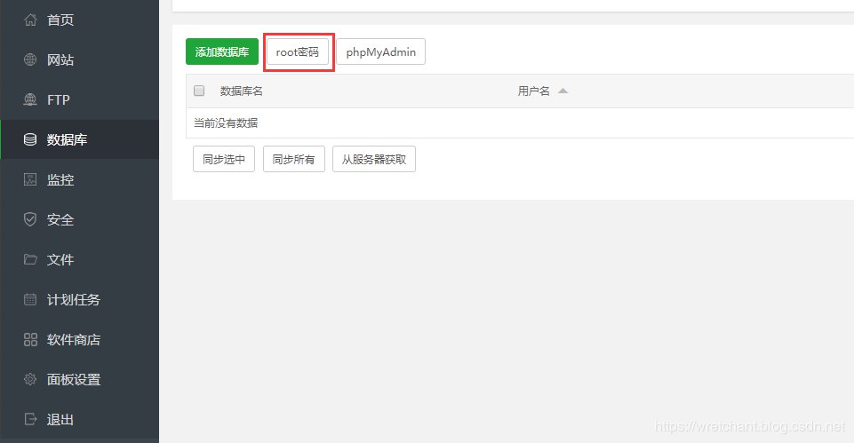Open the 文件 menu label
The width and height of the screenshot is (854, 443).
(x=60, y=259)
